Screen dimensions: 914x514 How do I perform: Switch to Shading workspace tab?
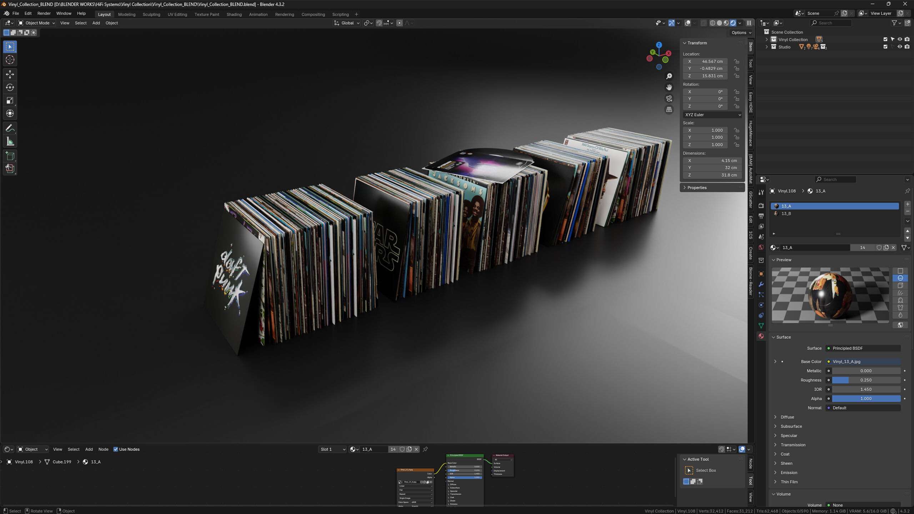(234, 14)
